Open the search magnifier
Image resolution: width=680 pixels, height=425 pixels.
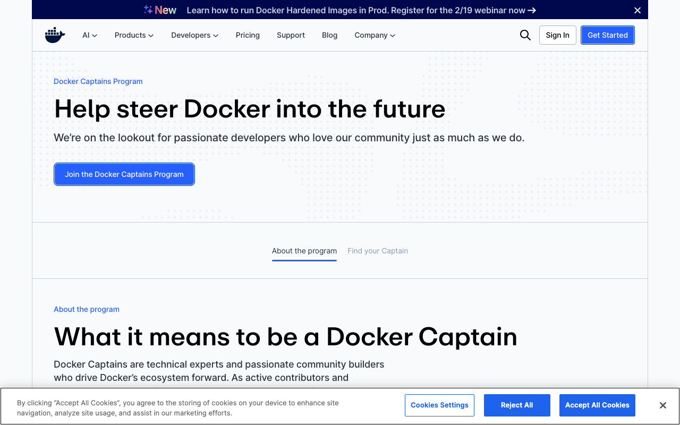[x=525, y=35]
